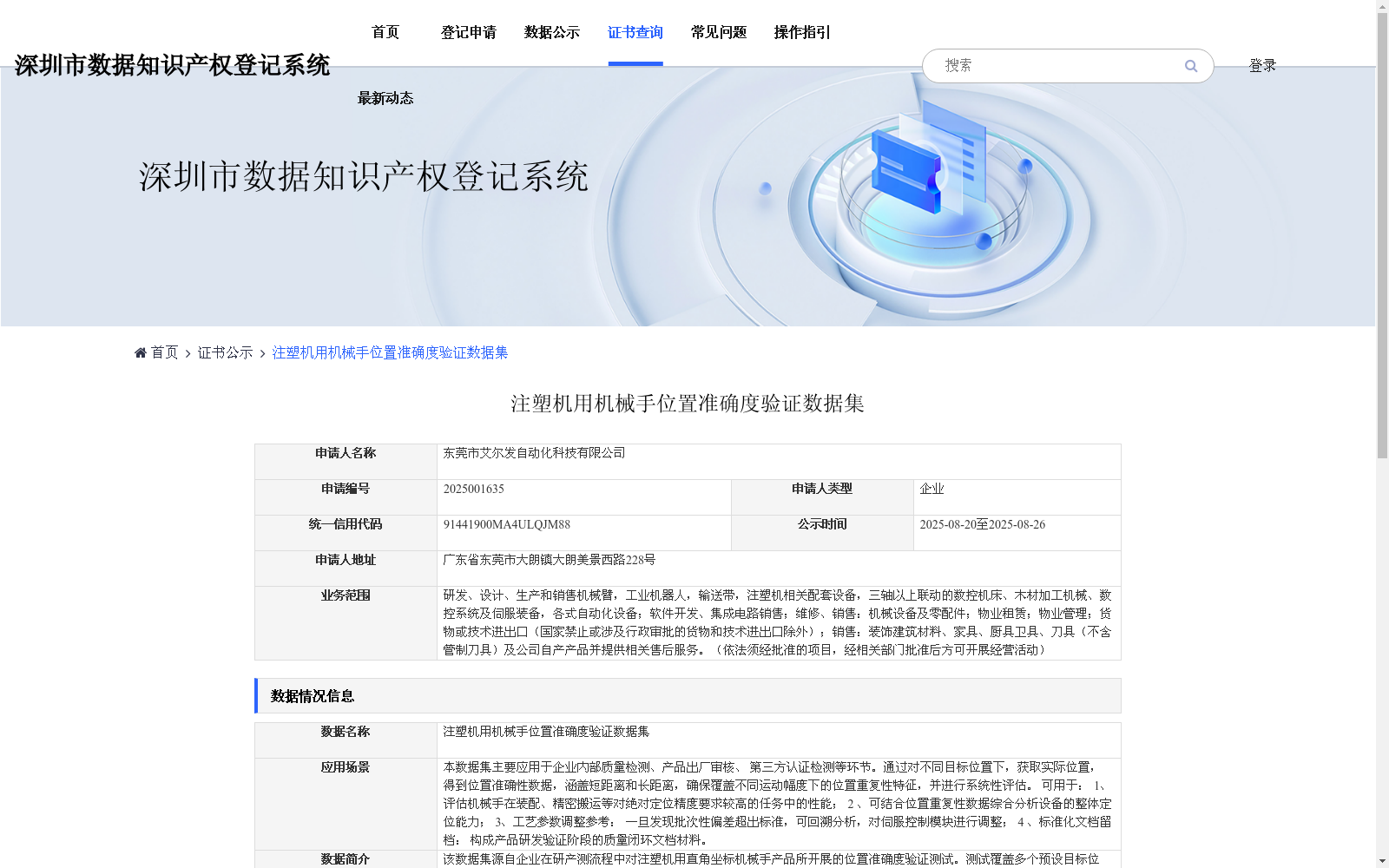Click the 申请人地址 label cell

(x=346, y=569)
